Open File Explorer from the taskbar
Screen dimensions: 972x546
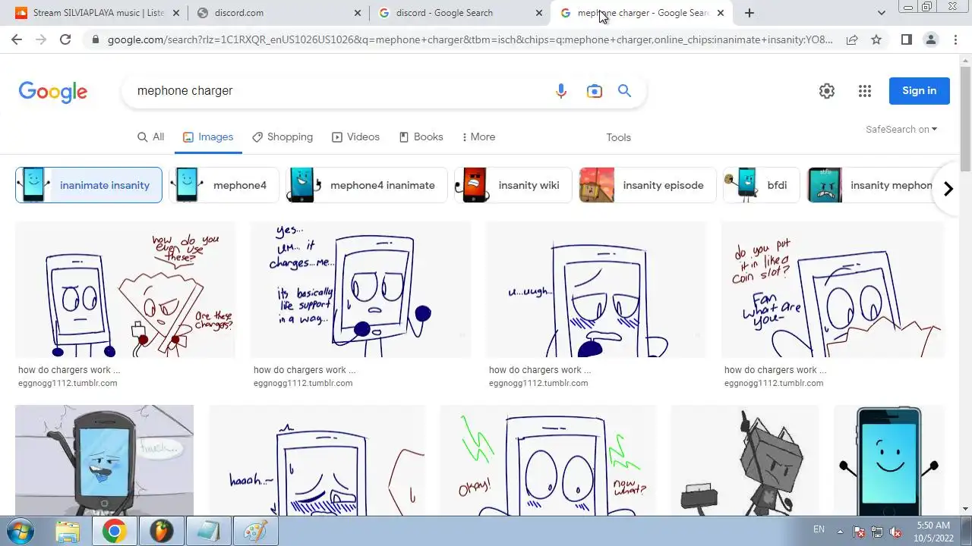tap(68, 531)
